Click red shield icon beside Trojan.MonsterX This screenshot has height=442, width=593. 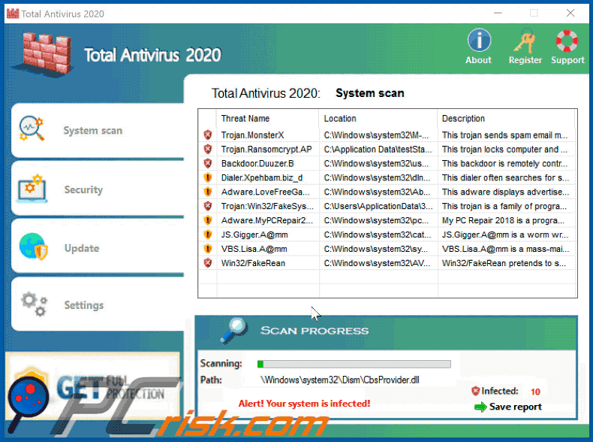(x=208, y=135)
